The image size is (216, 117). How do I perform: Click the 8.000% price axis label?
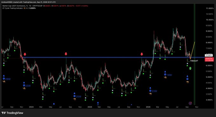click(209, 43)
